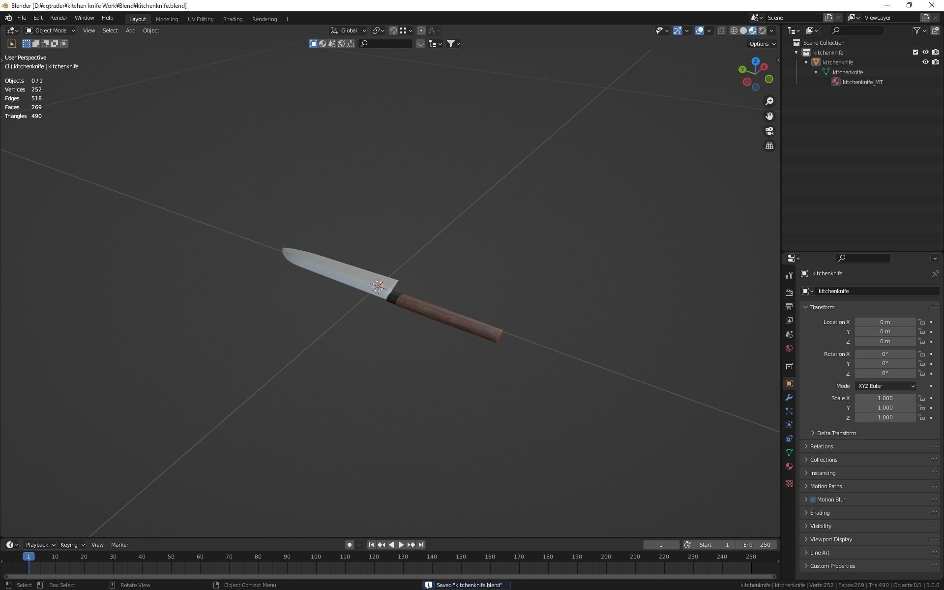Open the Render properties tab
944x590 pixels.
click(x=789, y=293)
